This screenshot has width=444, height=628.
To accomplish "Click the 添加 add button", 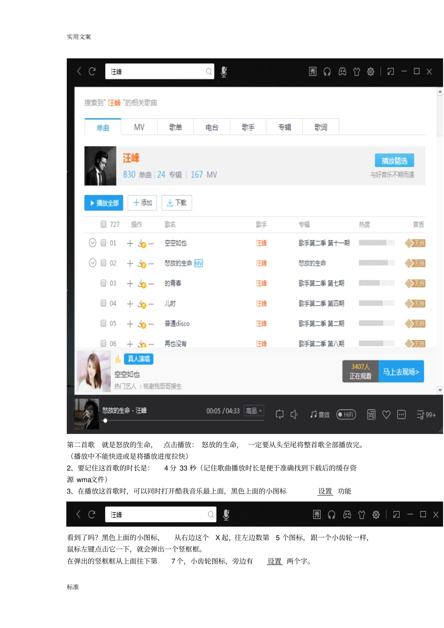I will coord(143,203).
